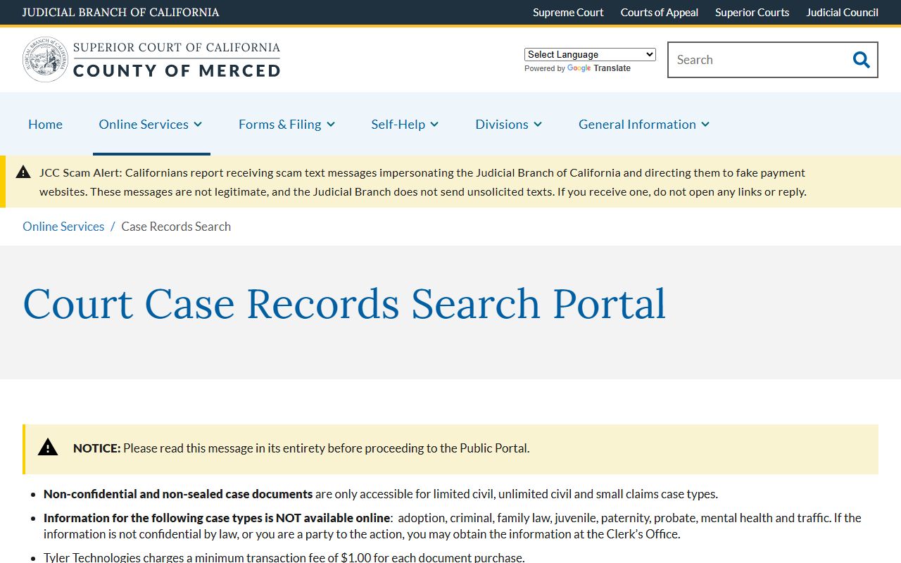Go to the Home page
Viewport: 901px width, 563px height.
[x=45, y=124]
